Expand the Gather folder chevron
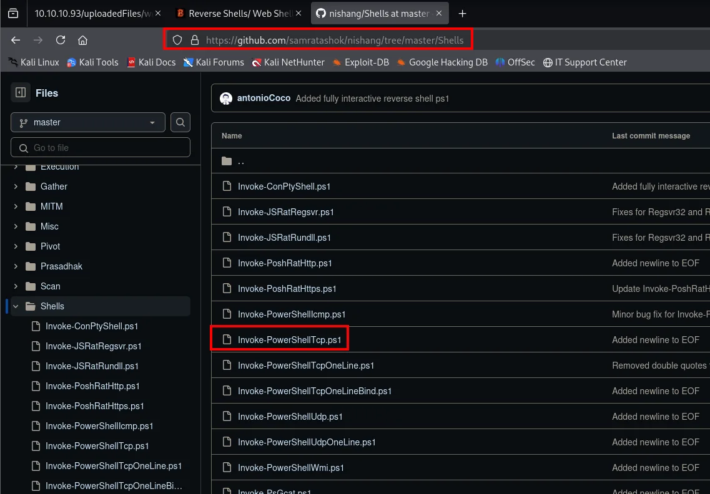The image size is (710, 494). click(16, 186)
